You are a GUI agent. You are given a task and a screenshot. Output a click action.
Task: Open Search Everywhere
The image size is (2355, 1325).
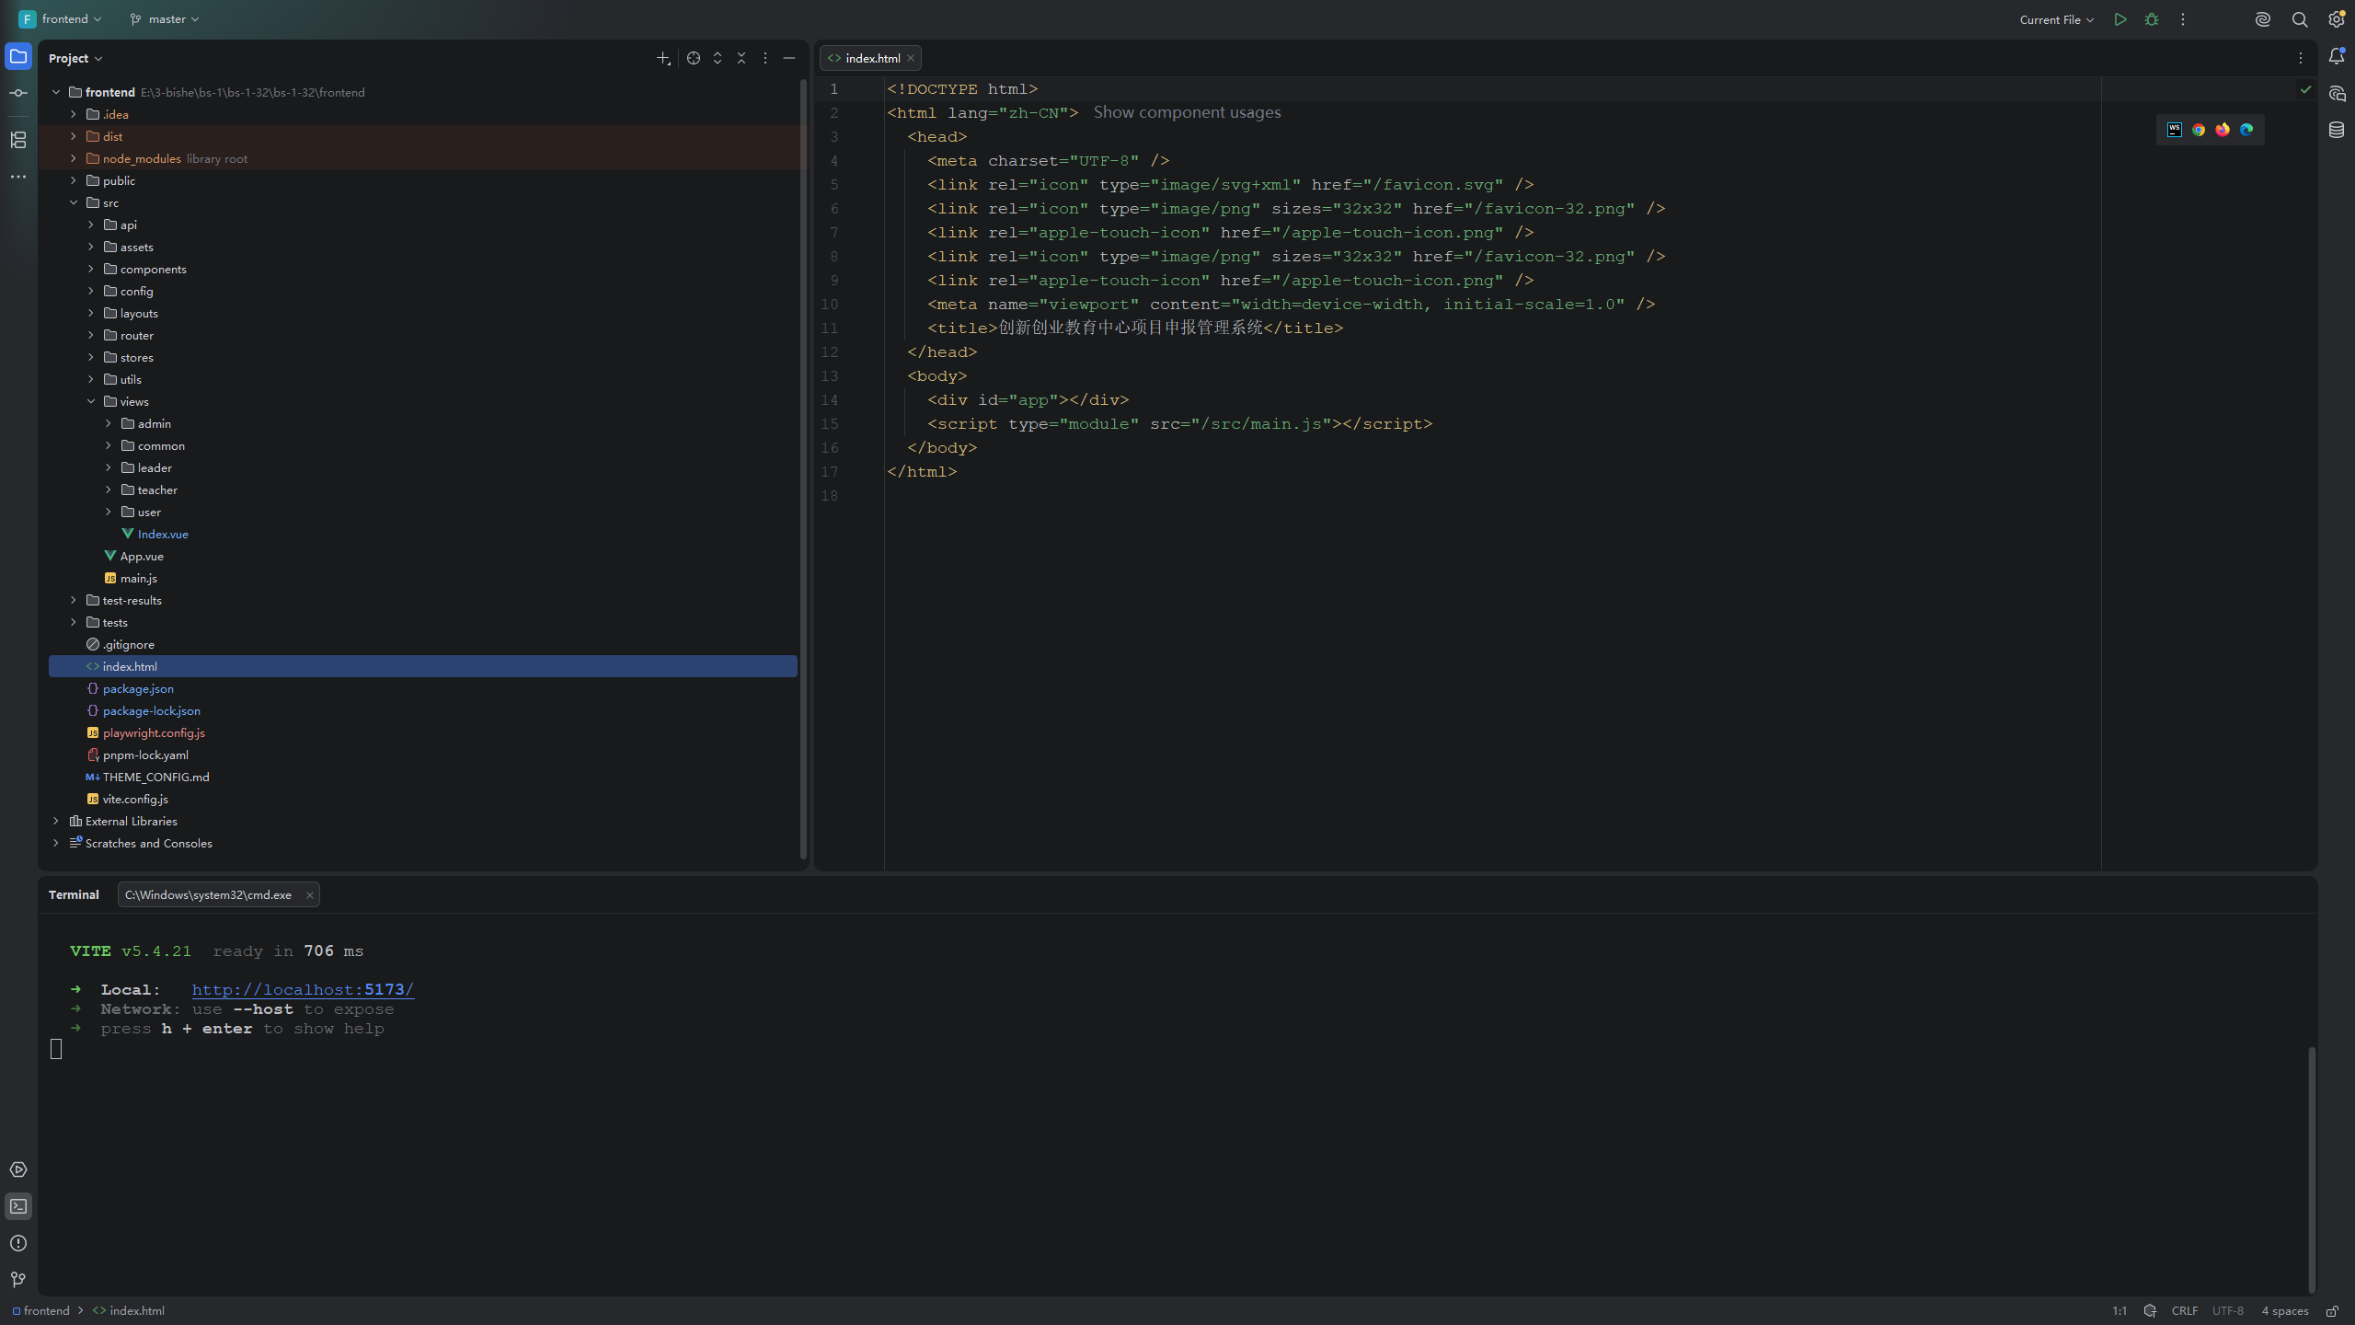point(2300,19)
